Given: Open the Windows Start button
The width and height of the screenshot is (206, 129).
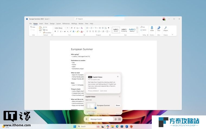Looking at the screenshot, I should (x=75, y=127).
